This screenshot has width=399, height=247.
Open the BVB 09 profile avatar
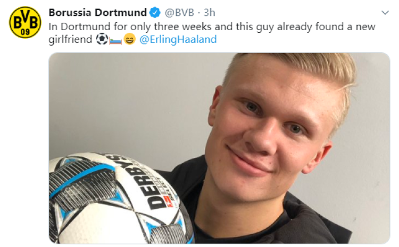pos(25,22)
